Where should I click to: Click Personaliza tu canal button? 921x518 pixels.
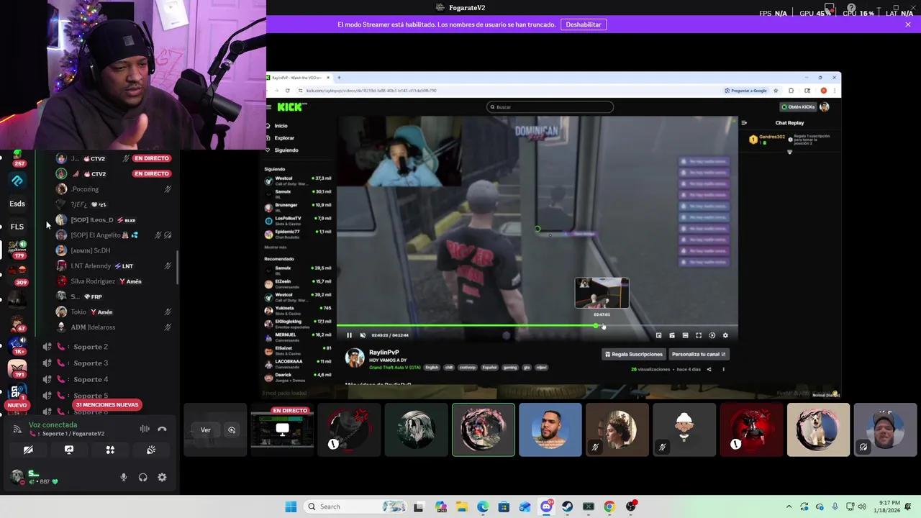click(x=699, y=354)
